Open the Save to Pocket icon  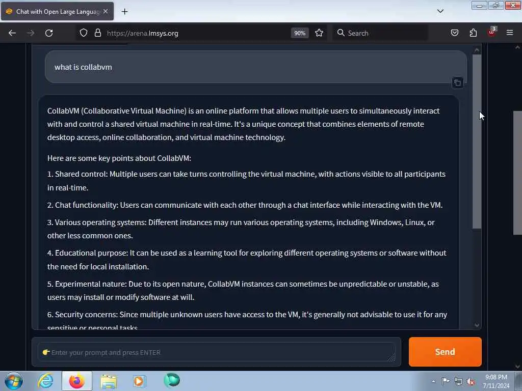pos(454,33)
